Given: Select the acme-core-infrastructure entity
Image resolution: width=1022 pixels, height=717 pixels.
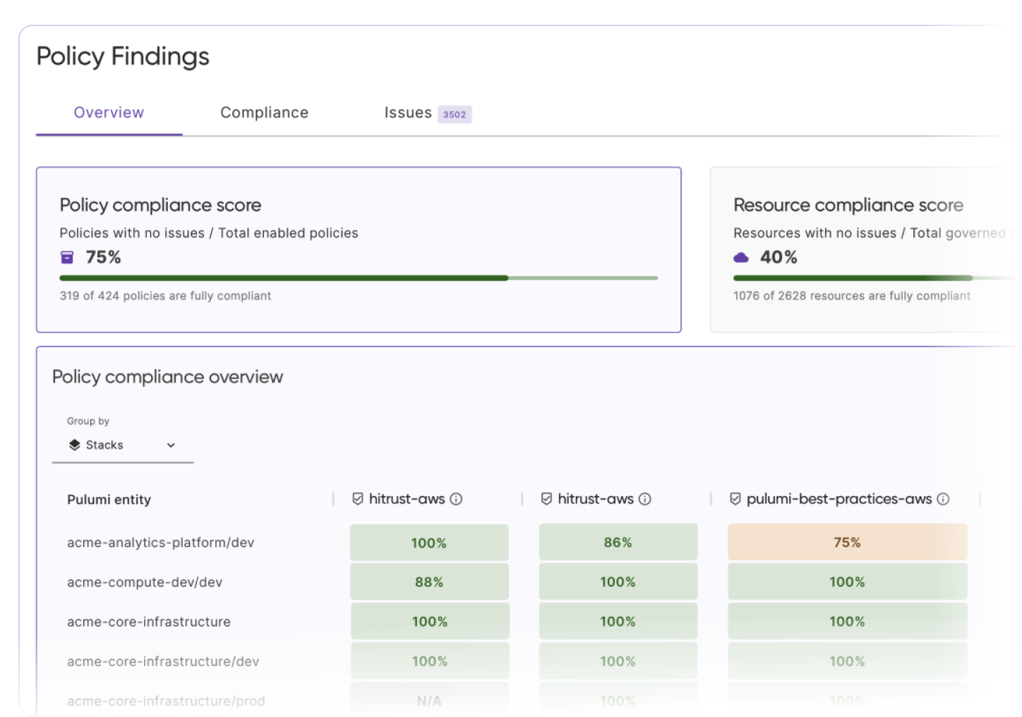Looking at the screenshot, I should click(x=149, y=621).
